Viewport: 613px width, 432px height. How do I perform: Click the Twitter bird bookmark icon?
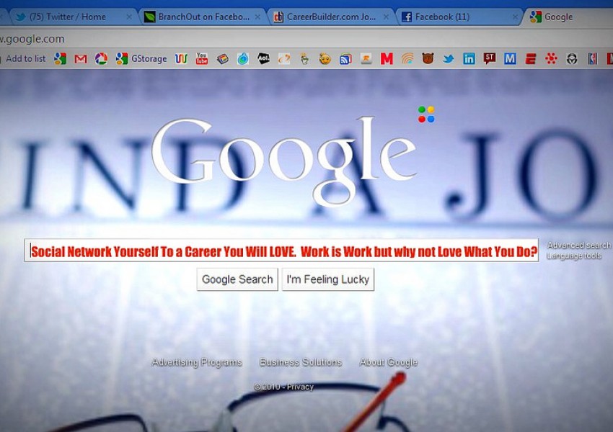click(x=449, y=59)
